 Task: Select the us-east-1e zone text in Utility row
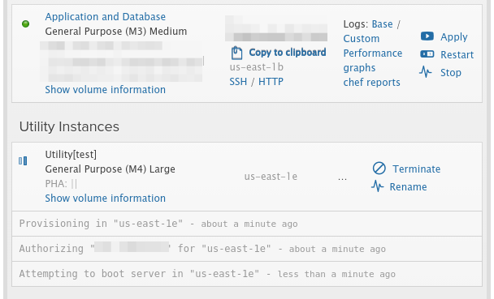click(x=271, y=177)
